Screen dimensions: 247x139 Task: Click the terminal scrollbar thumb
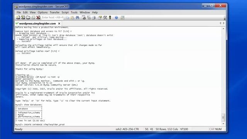coord(223,117)
